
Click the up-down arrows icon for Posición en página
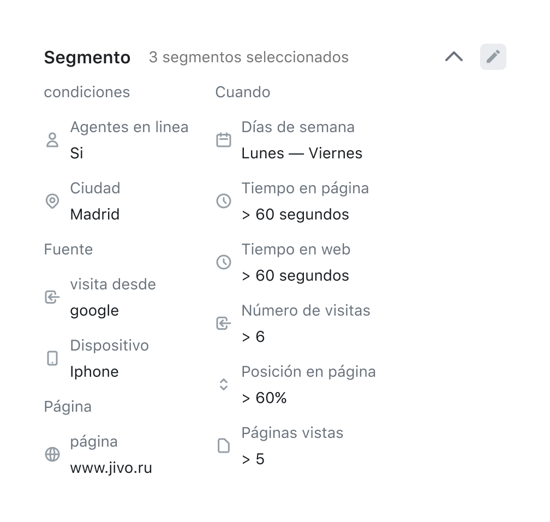click(x=224, y=384)
